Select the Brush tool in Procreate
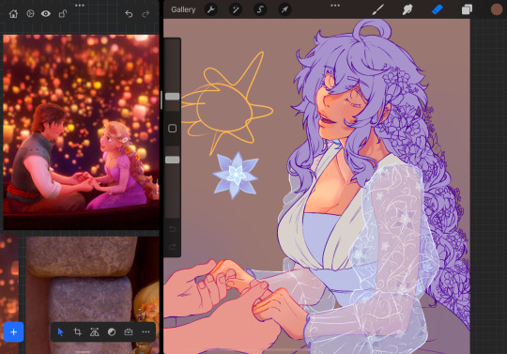Screen dimensions: 507x354 (377, 9)
